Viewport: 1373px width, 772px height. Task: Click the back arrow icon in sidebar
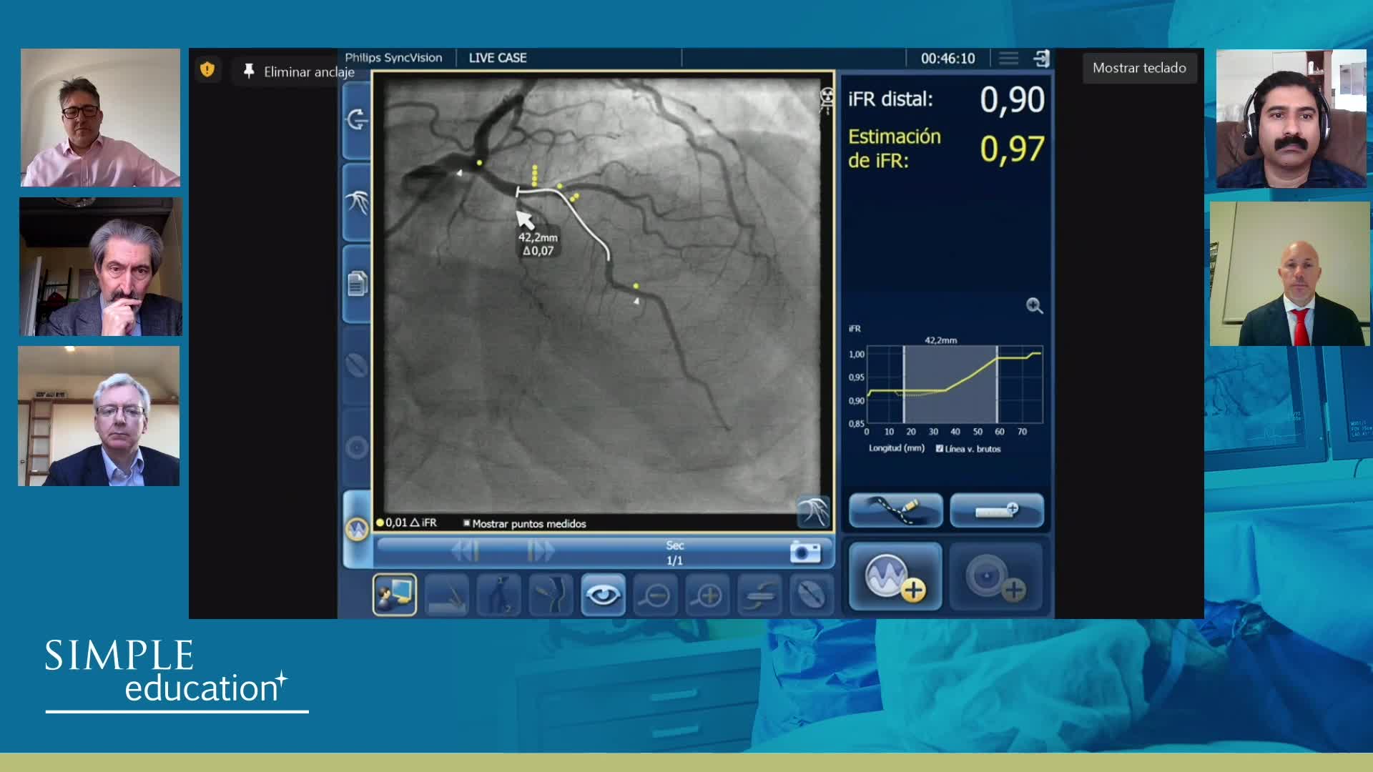(x=357, y=119)
